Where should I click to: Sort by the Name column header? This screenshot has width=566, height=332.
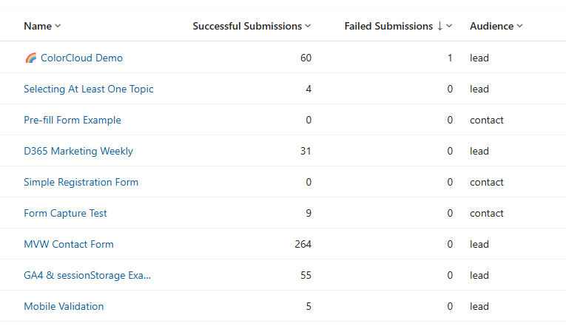(38, 26)
